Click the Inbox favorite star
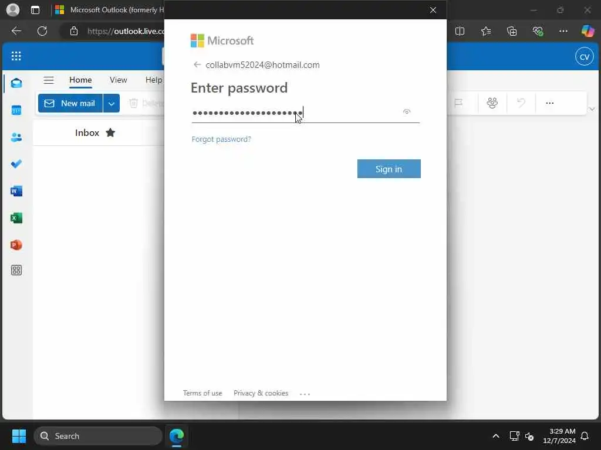 click(110, 133)
